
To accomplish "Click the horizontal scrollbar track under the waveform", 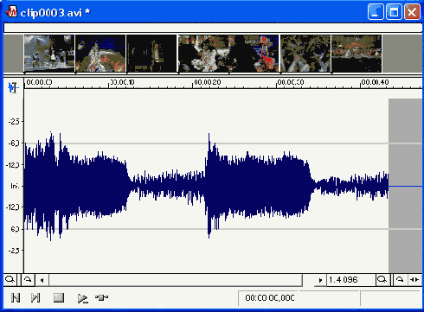I will coord(176,280).
